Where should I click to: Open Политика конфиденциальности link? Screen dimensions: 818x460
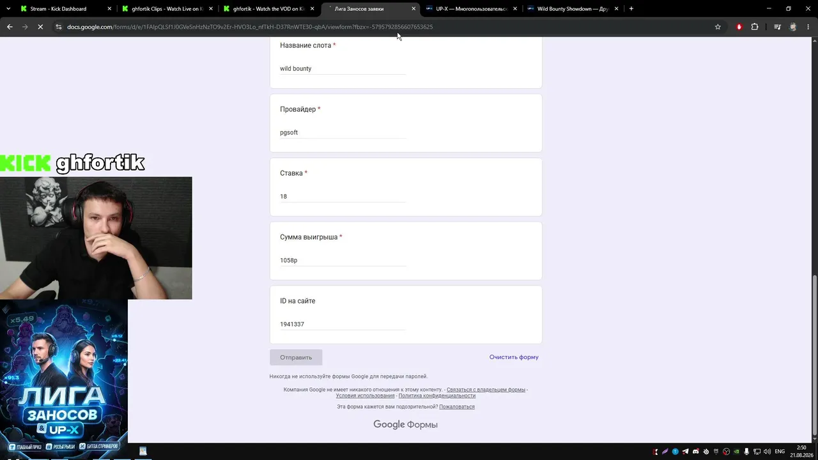437,396
